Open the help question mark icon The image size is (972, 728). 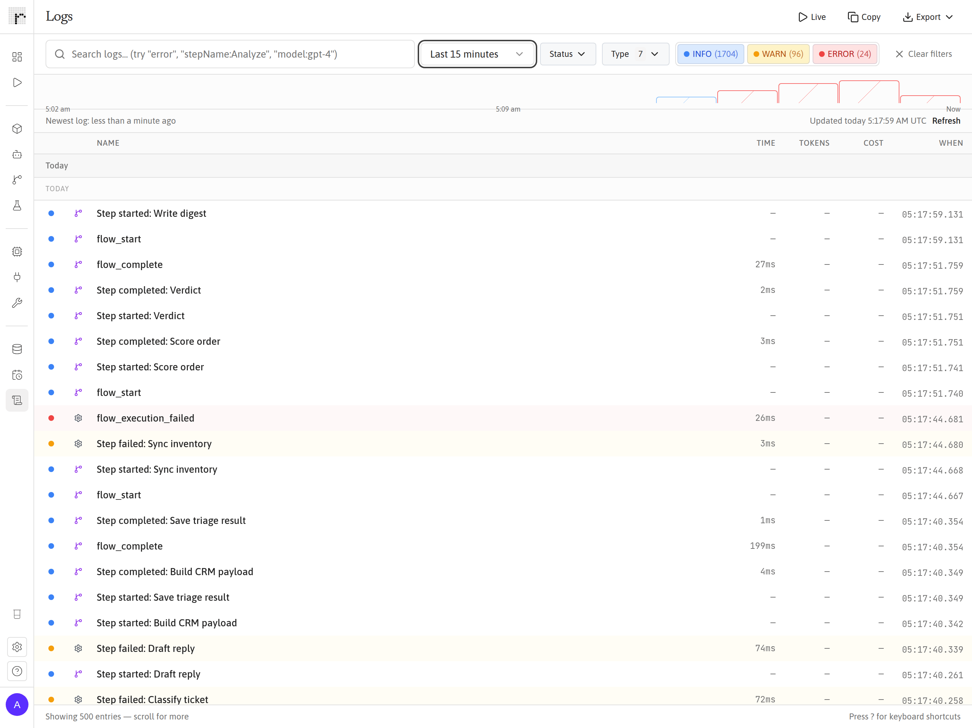[17, 671]
